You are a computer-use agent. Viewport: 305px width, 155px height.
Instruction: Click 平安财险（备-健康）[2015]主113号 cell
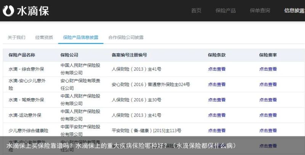pos(146,130)
